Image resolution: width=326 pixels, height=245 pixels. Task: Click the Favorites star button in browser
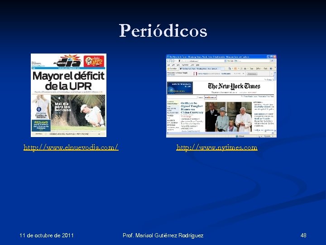(172, 69)
